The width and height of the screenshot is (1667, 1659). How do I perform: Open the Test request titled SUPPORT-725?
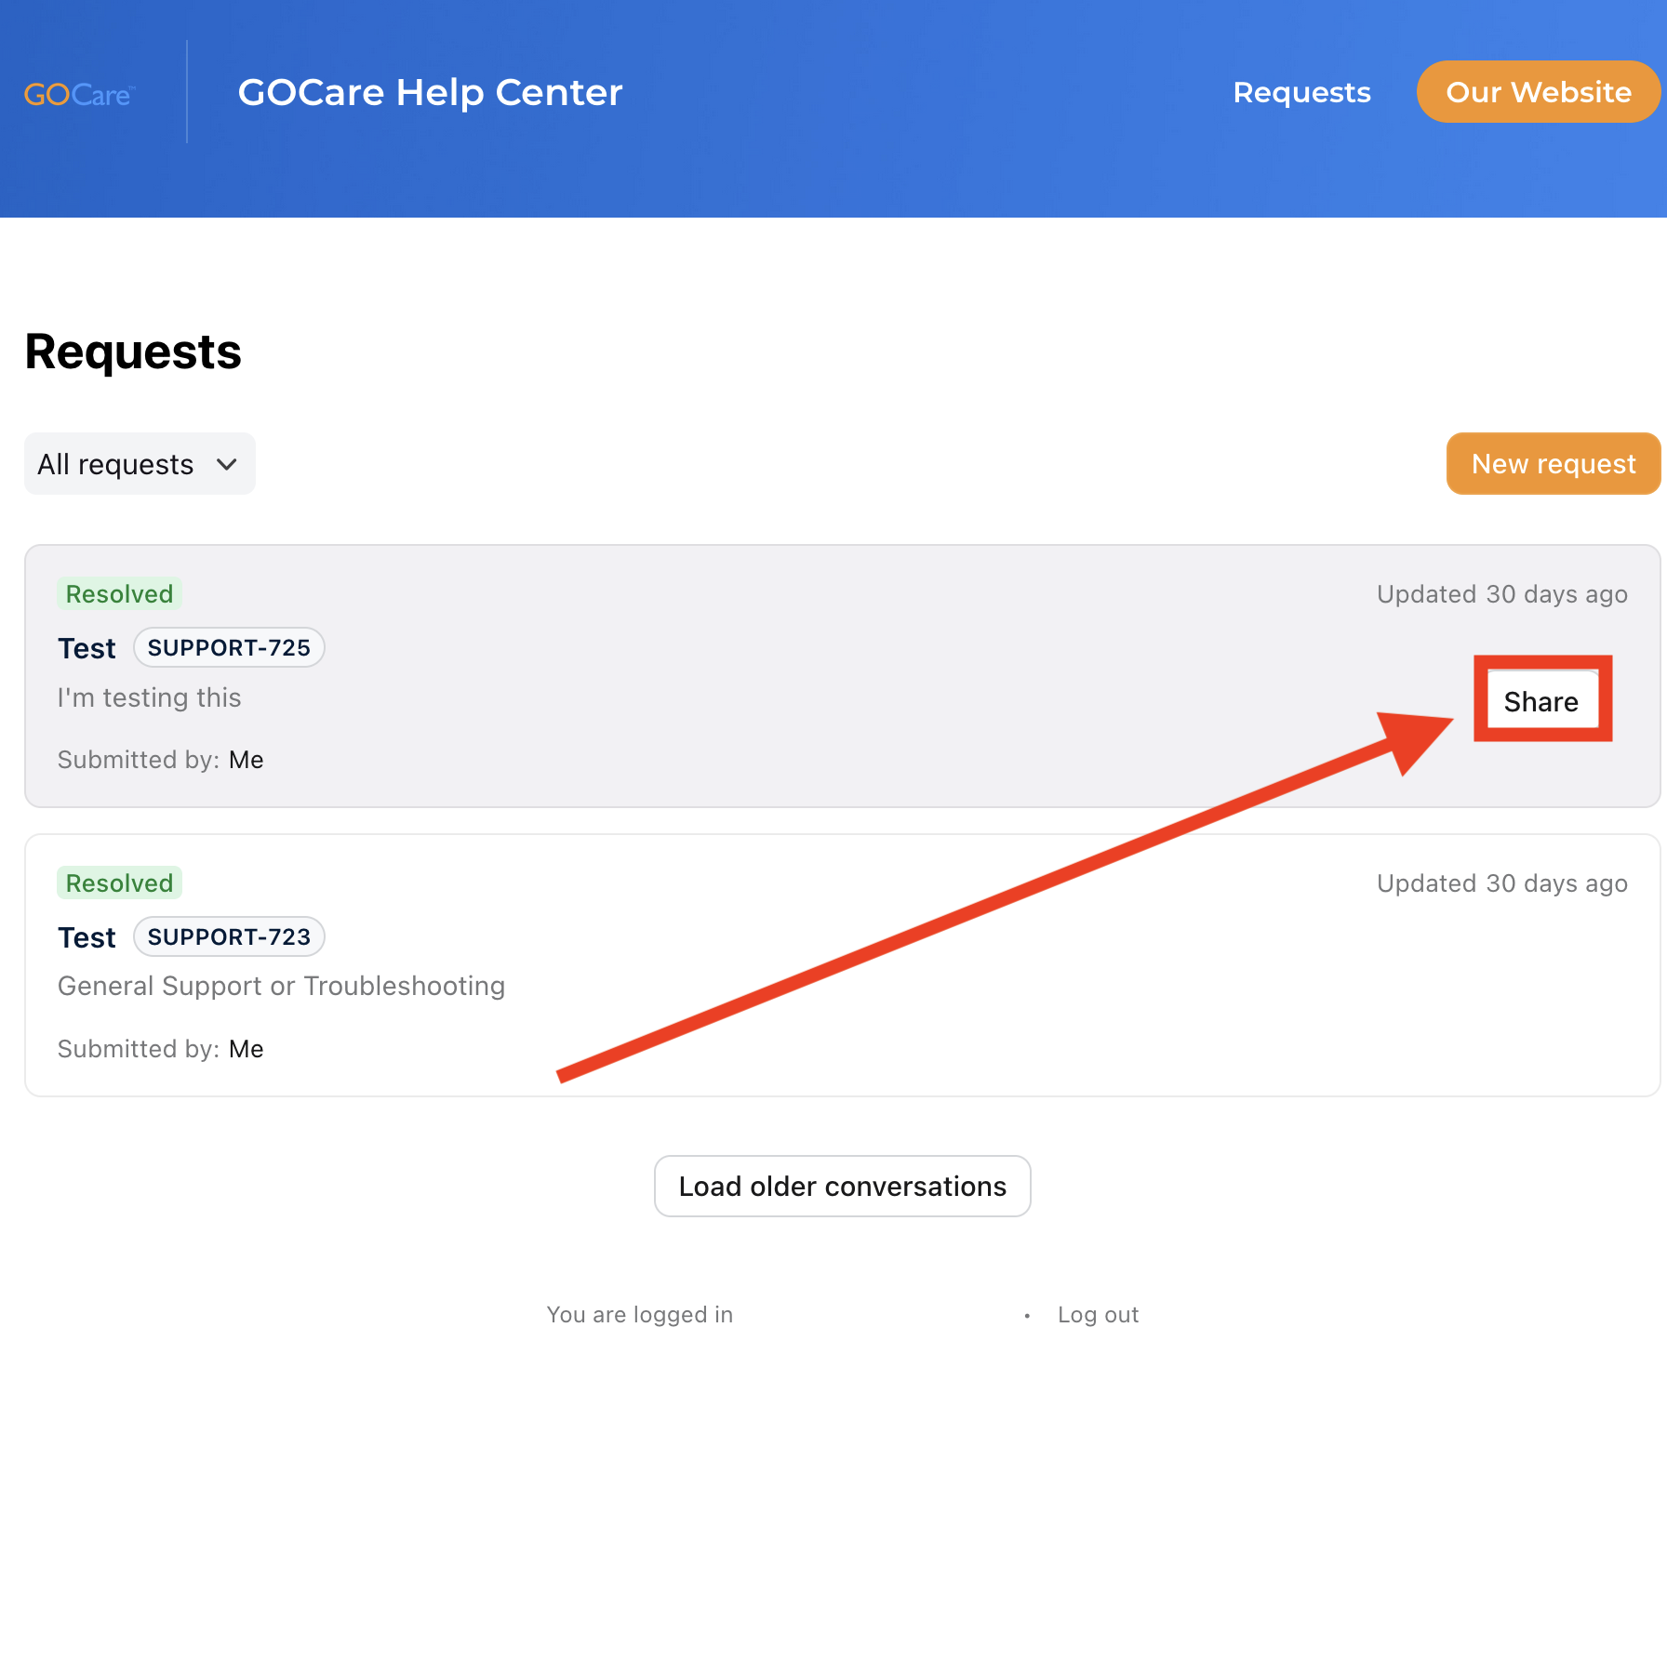click(x=87, y=648)
